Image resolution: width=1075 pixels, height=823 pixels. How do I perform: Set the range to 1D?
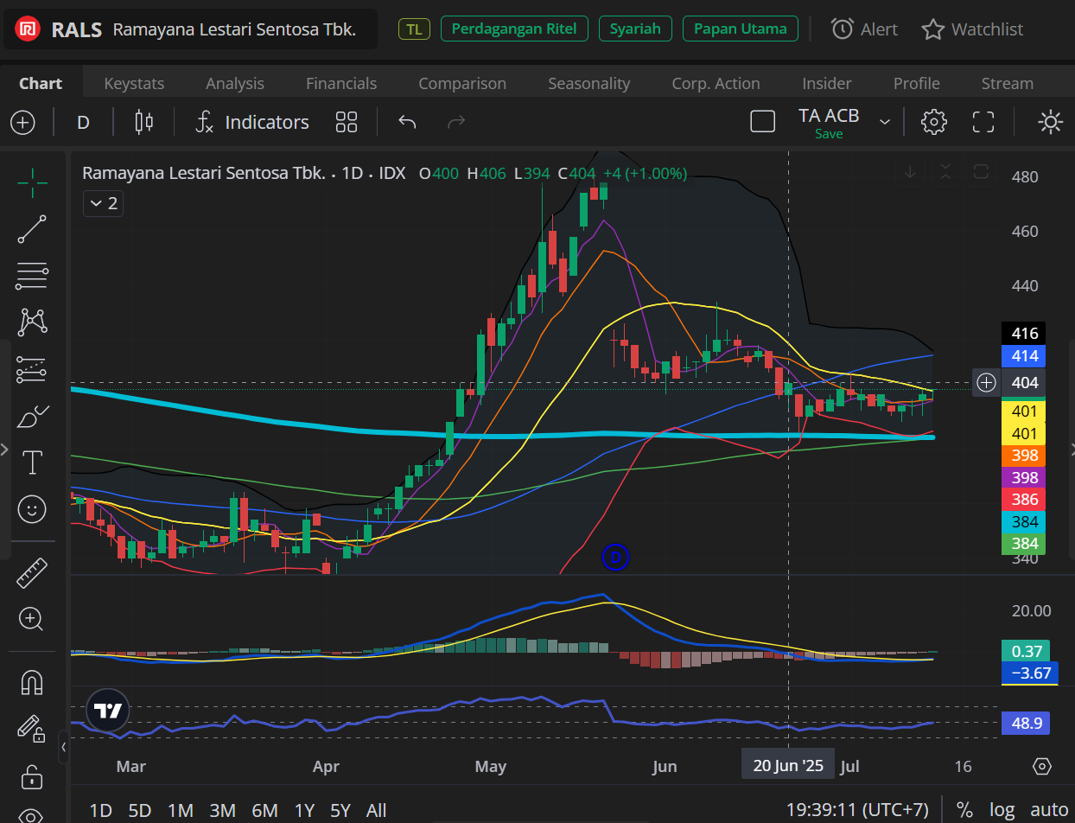point(101,810)
